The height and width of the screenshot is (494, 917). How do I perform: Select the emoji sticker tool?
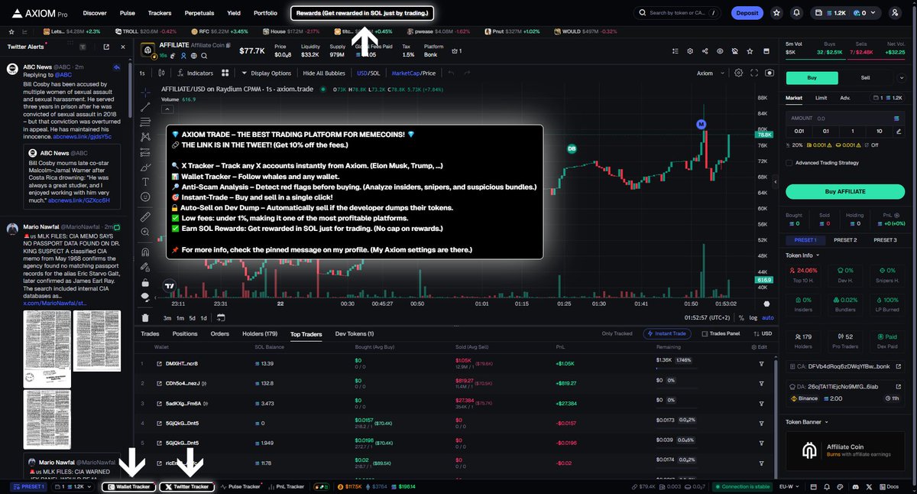tap(145, 197)
